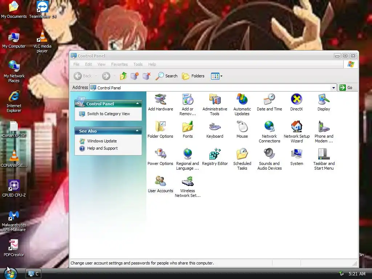
Task: Open the File menu
Action: [x=76, y=64]
